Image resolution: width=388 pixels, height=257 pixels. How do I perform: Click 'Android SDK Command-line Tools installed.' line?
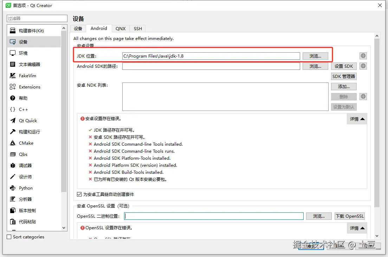(138, 144)
